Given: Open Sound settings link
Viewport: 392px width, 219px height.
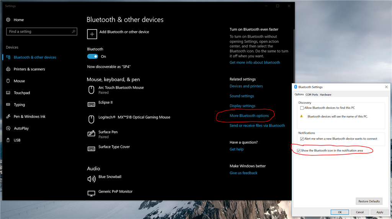Looking at the screenshot, I should tap(242, 96).
